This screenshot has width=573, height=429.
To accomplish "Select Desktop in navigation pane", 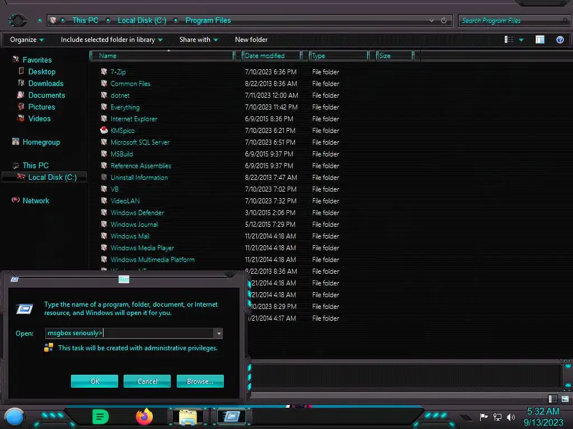I will 41,71.
